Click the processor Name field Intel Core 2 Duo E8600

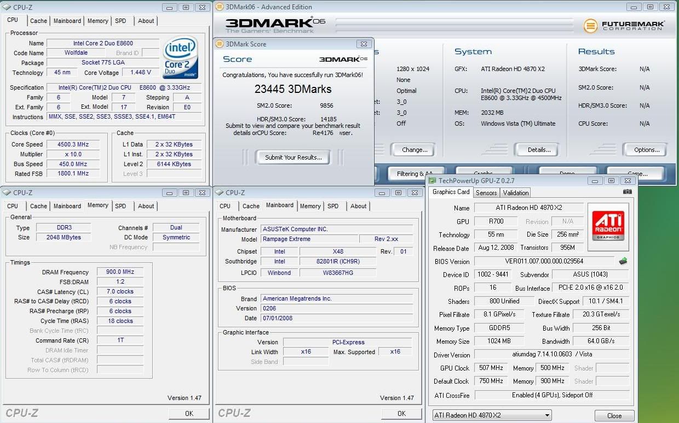(103, 43)
